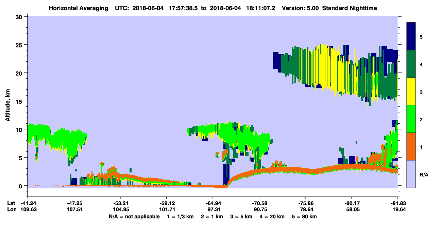Click latitude value -75.86

click(x=305, y=203)
